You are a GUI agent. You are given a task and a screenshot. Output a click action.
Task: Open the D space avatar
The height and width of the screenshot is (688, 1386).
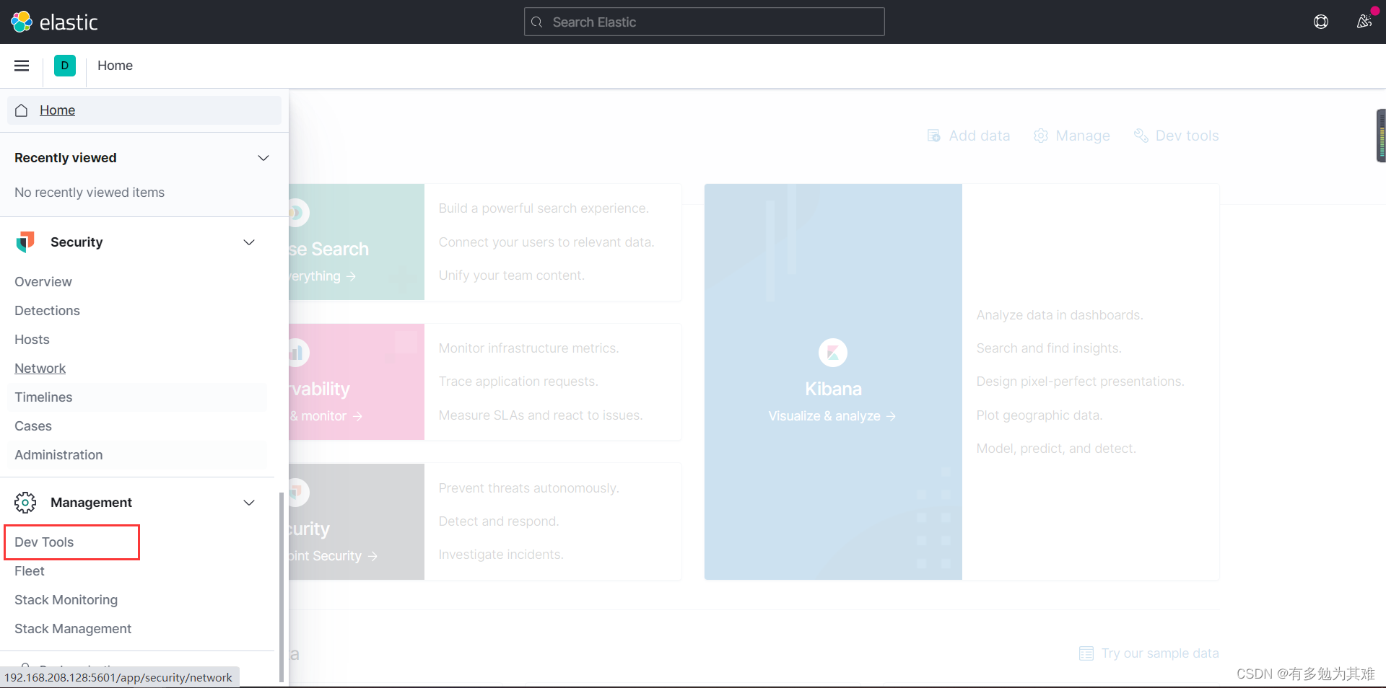[x=65, y=66]
